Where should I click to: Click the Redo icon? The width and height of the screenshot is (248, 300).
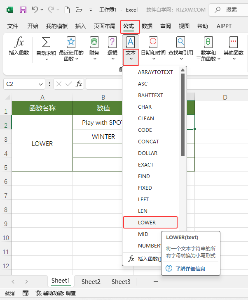click(x=51, y=10)
